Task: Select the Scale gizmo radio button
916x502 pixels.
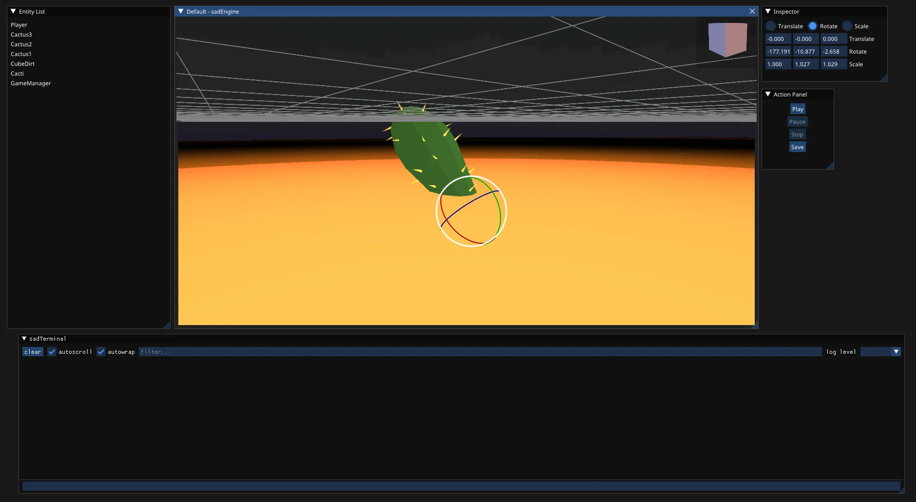Action: pyautogui.click(x=847, y=26)
